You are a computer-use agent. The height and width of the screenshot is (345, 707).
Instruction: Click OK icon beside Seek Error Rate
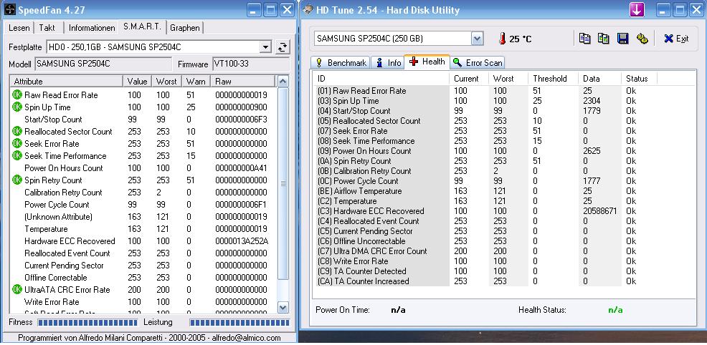(17, 143)
